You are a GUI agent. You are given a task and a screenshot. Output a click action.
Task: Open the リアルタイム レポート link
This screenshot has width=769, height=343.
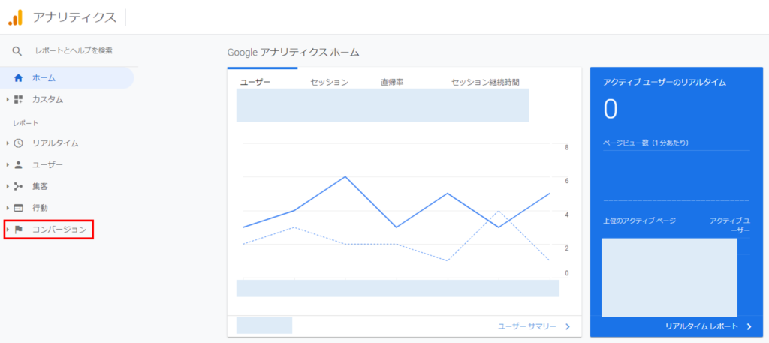pyautogui.click(x=701, y=326)
